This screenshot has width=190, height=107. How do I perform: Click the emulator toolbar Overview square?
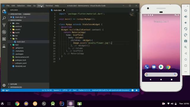point(186,66)
